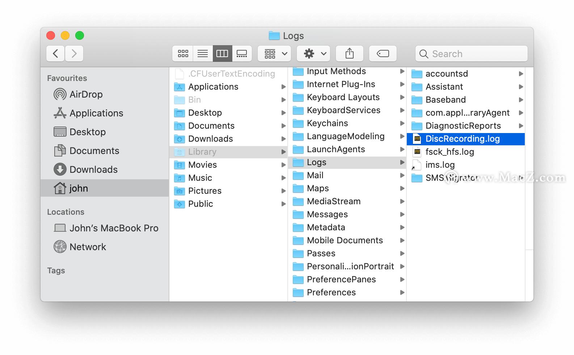Open Desktop in the sidebar
This screenshot has width=574, height=355.
point(105,132)
